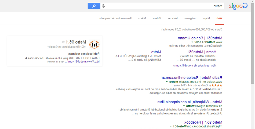Open the Metro 95.1 round profile logo

click(94, 44)
